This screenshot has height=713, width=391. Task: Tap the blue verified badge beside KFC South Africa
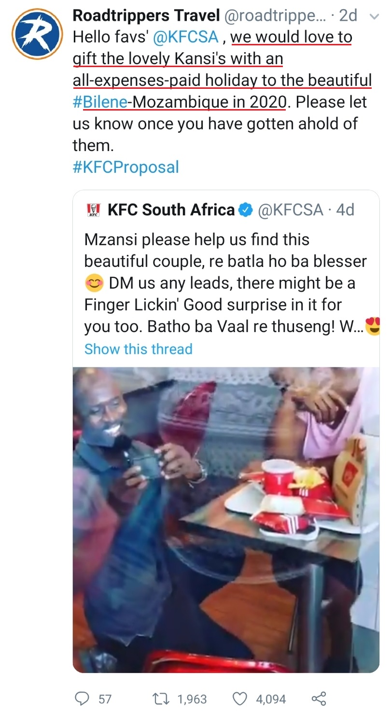pos(246,210)
